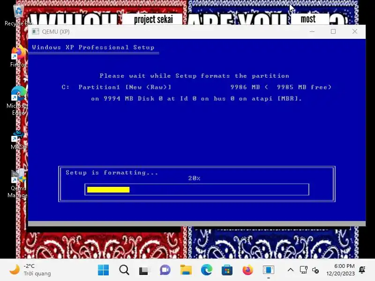The width and height of the screenshot is (375, 281).
Task: Click the 20% progress text
Action: click(194, 178)
